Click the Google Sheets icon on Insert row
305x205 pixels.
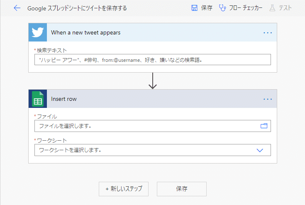(38, 99)
